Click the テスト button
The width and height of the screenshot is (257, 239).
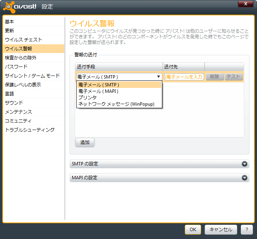coord(233,77)
